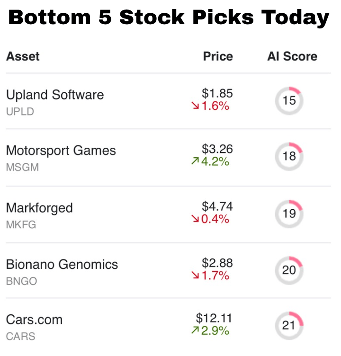Click the AI Score 20 gauge icon
The image size is (341, 356).
tap(289, 270)
